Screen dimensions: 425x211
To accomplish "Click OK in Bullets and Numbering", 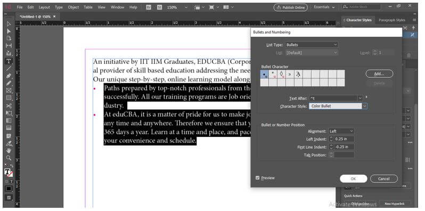I will pos(353,178).
